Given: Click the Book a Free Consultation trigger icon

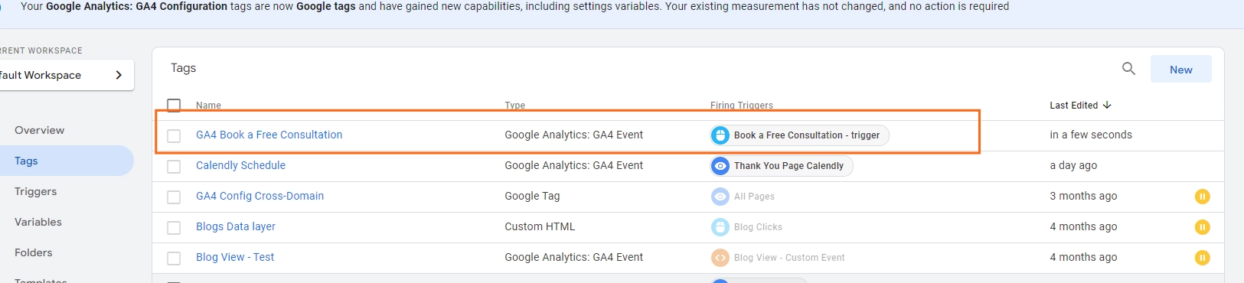Looking at the screenshot, I should pos(720,135).
